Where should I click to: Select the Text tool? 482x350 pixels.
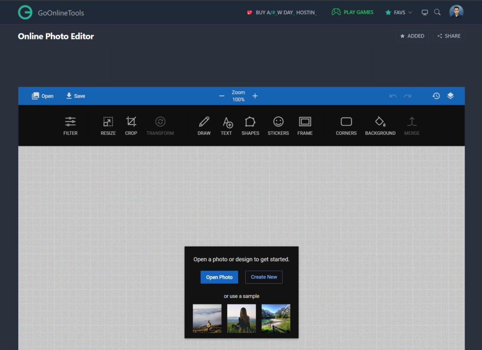coord(226,125)
